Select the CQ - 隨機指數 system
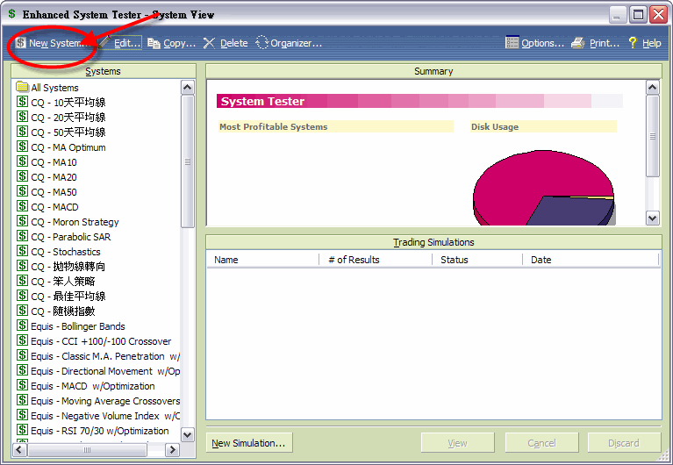The image size is (673, 465). point(56,311)
